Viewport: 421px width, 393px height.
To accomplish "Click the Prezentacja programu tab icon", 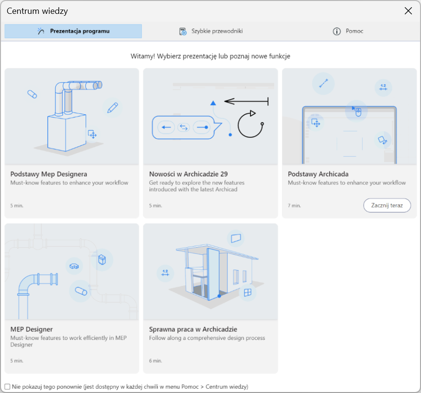I will point(41,32).
